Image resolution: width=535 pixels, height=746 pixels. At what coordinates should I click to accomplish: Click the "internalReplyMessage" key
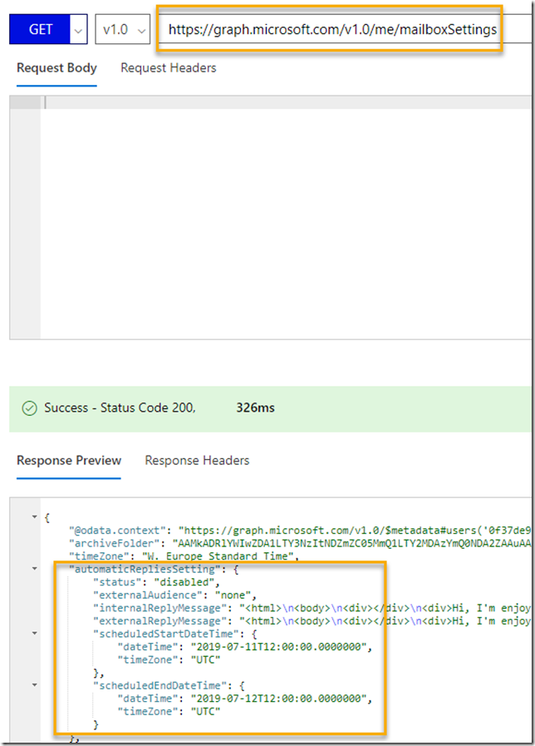[x=160, y=608]
